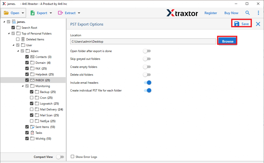Click the INBOX envelope icon
Viewport: 264px width, 163px height.
click(x=32, y=80)
